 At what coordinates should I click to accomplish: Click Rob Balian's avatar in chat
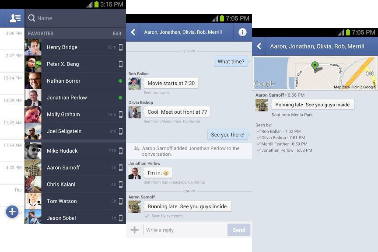[x=134, y=84]
